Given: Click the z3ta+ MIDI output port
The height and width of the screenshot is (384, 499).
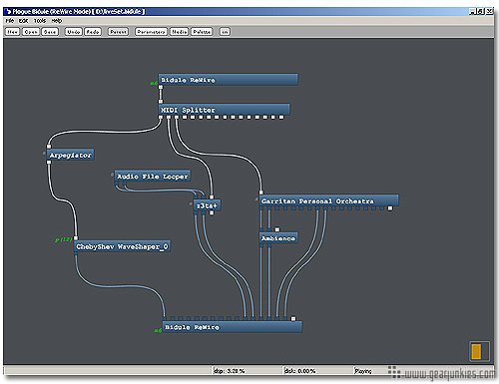Looking at the screenshot, I should [212, 213].
